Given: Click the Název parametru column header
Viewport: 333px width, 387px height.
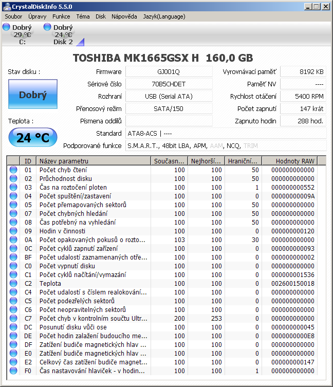Looking at the screenshot, I should pos(94,161).
